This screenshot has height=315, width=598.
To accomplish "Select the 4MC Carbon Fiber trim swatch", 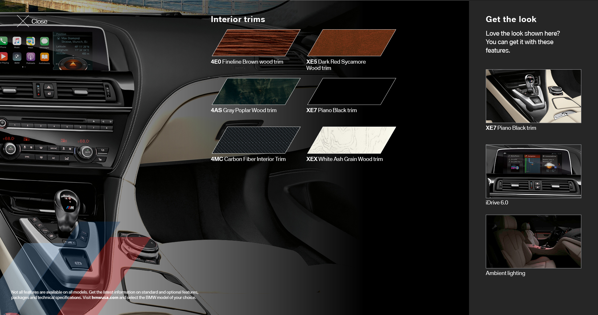I will pos(256,140).
